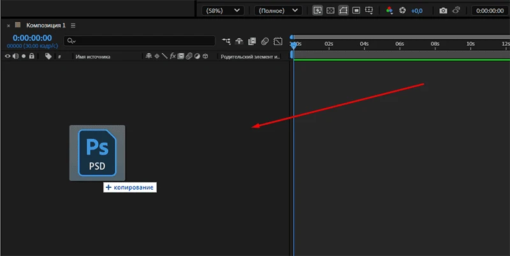The image size is (510, 256).
Task: Toggle Fast Previews lightning icon
Action: click(317, 11)
